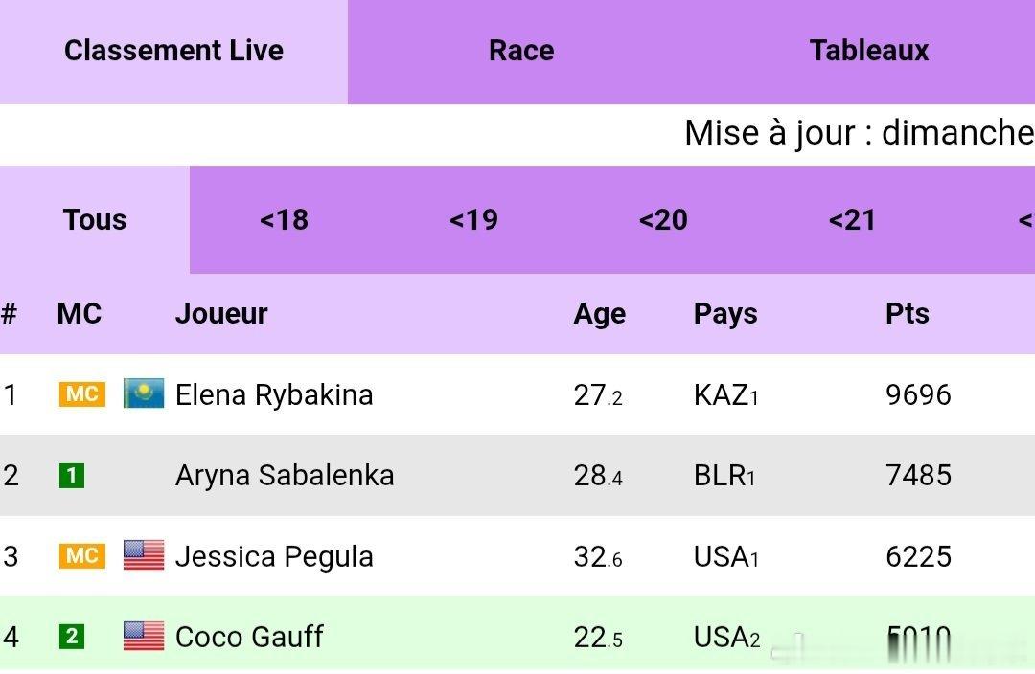Select the Tous age filter

coord(95,219)
